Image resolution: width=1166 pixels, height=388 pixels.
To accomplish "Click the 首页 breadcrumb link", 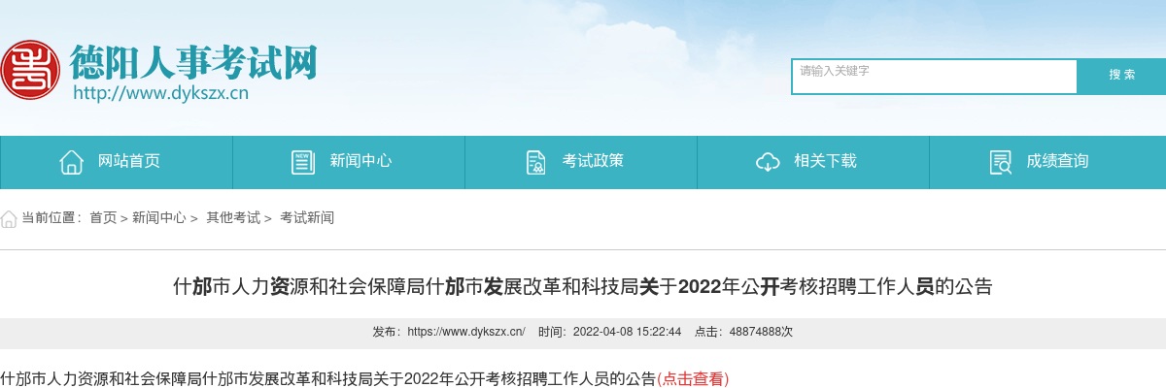I will point(103,218).
